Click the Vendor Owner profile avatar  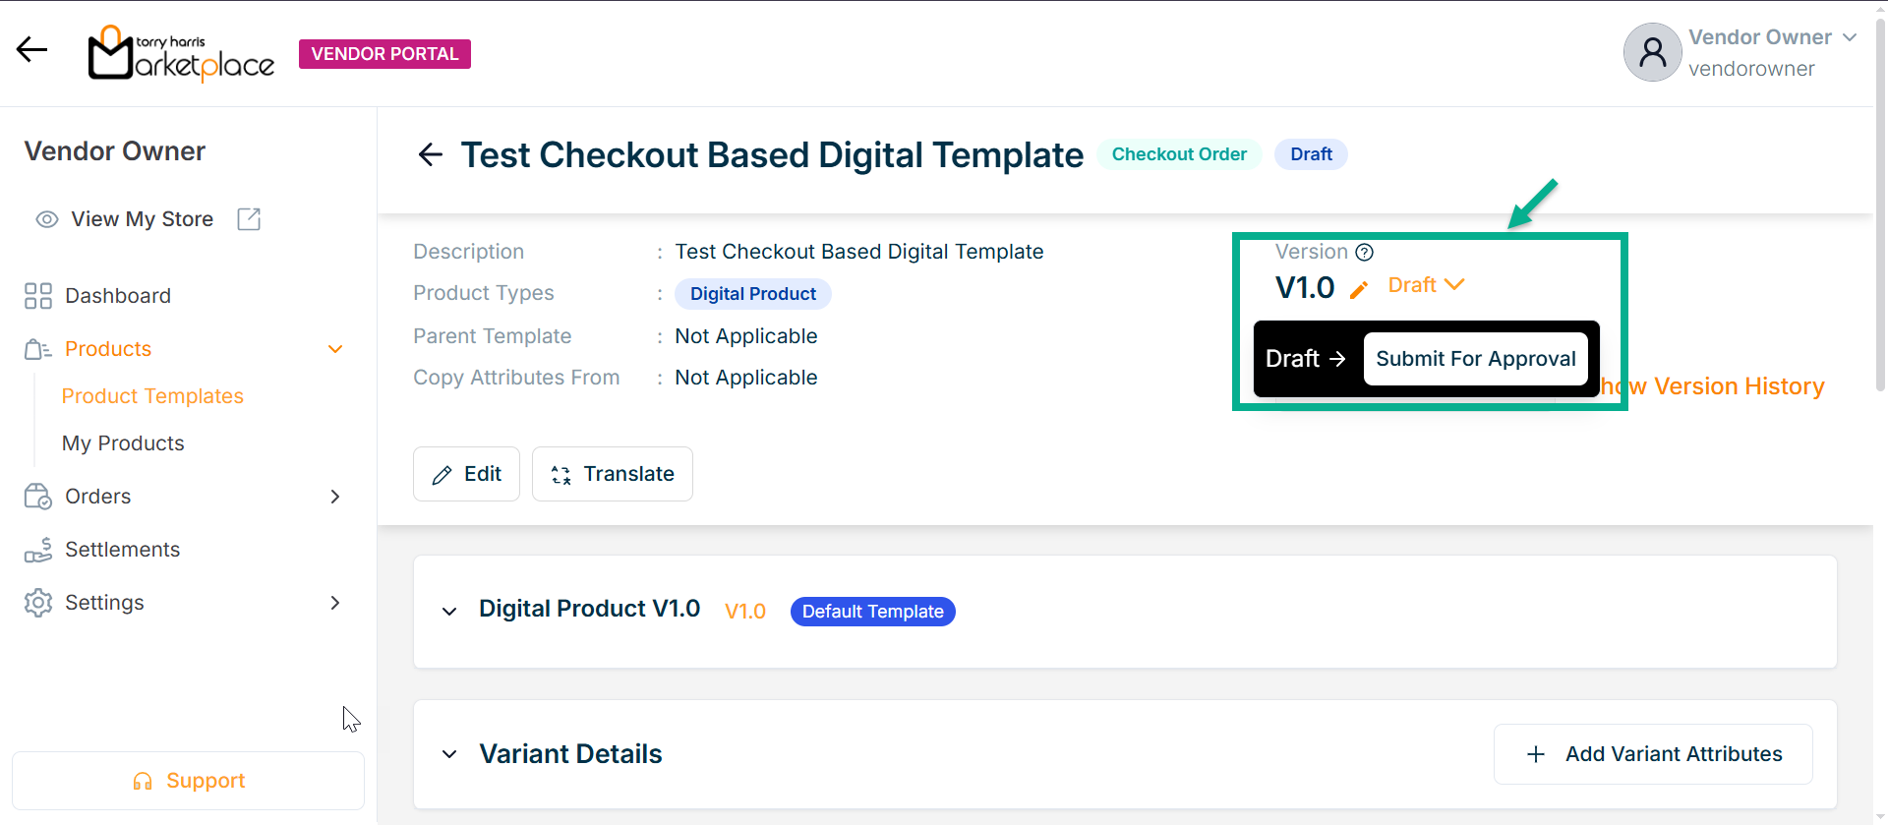1652,52
